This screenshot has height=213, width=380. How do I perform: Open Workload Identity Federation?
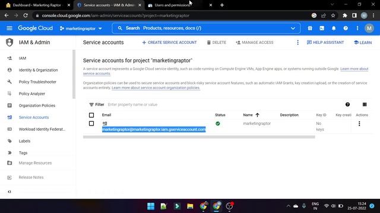(x=42, y=129)
